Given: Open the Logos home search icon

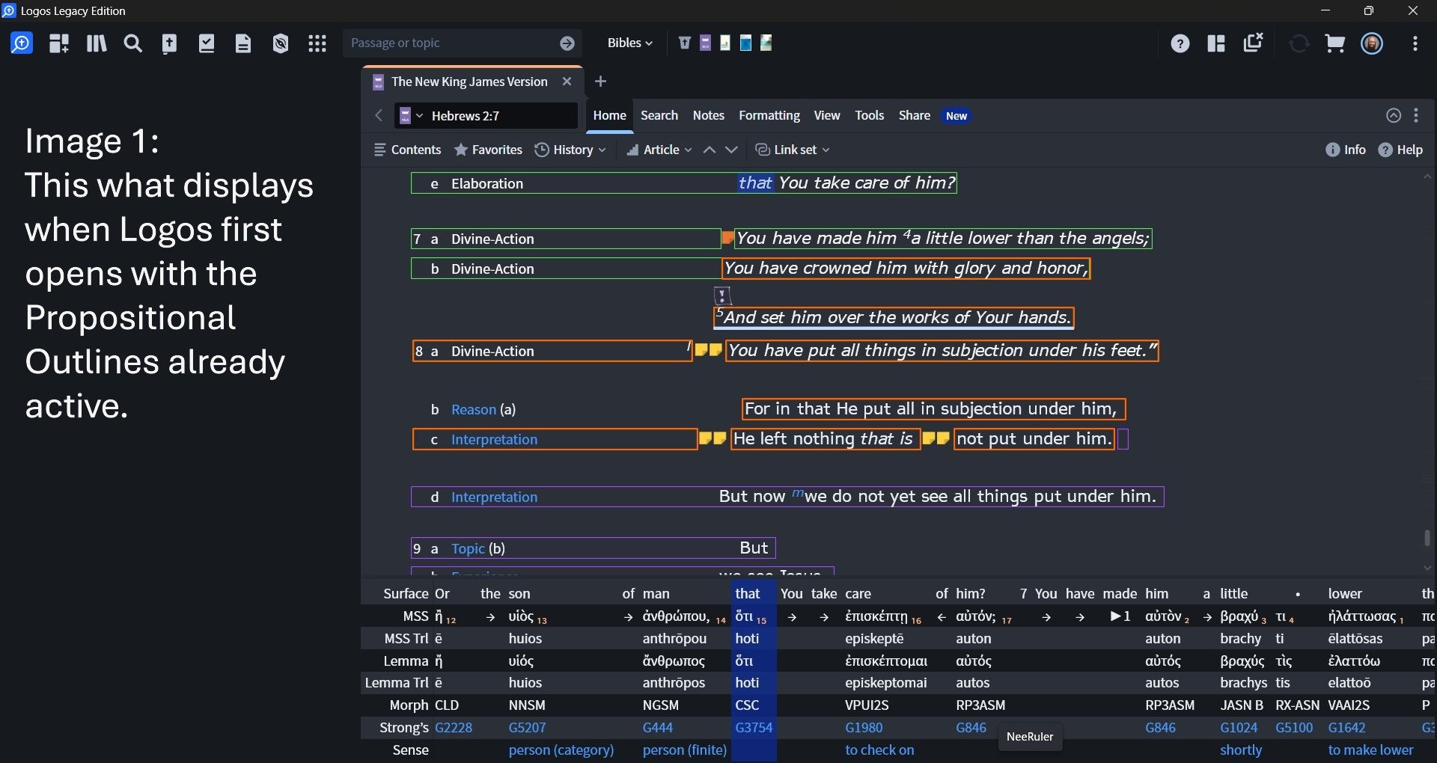Looking at the screenshot, I should [x=22, y=43].
